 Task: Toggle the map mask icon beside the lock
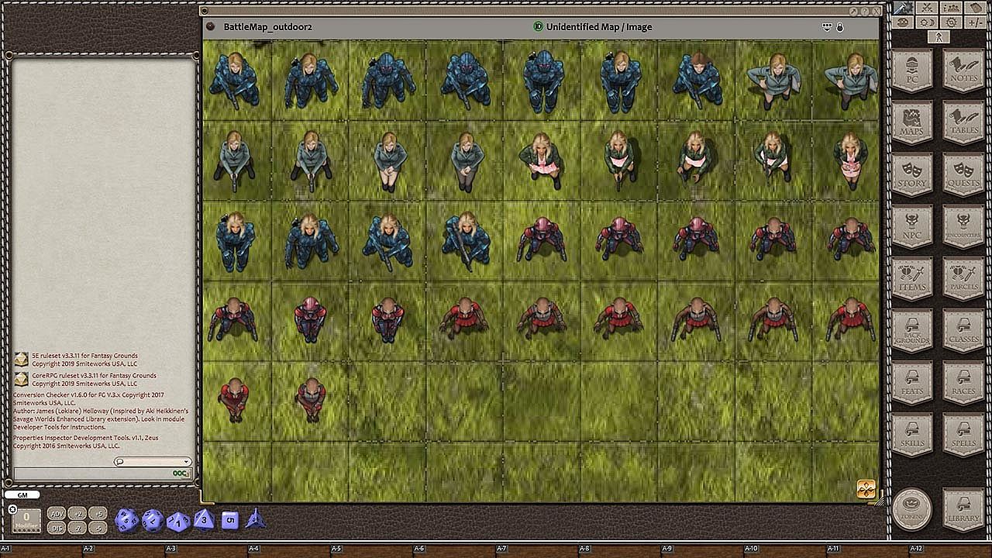[828, 27]
